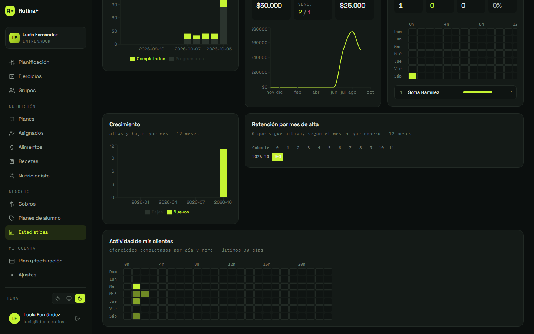Click the 'Retención por mes de alta' heading

point(285,124)
